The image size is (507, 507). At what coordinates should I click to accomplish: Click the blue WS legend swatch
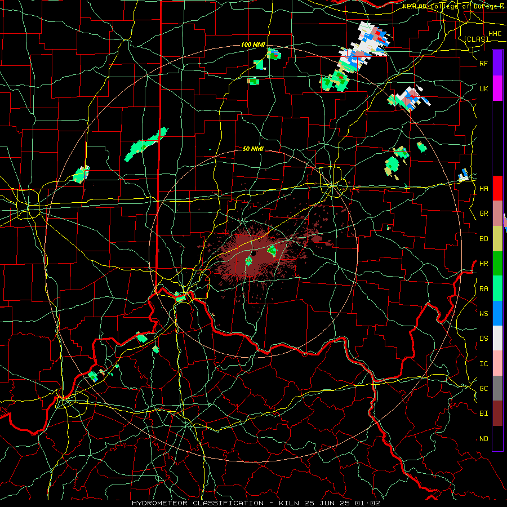pyautogui.click(x=497, y=313)
